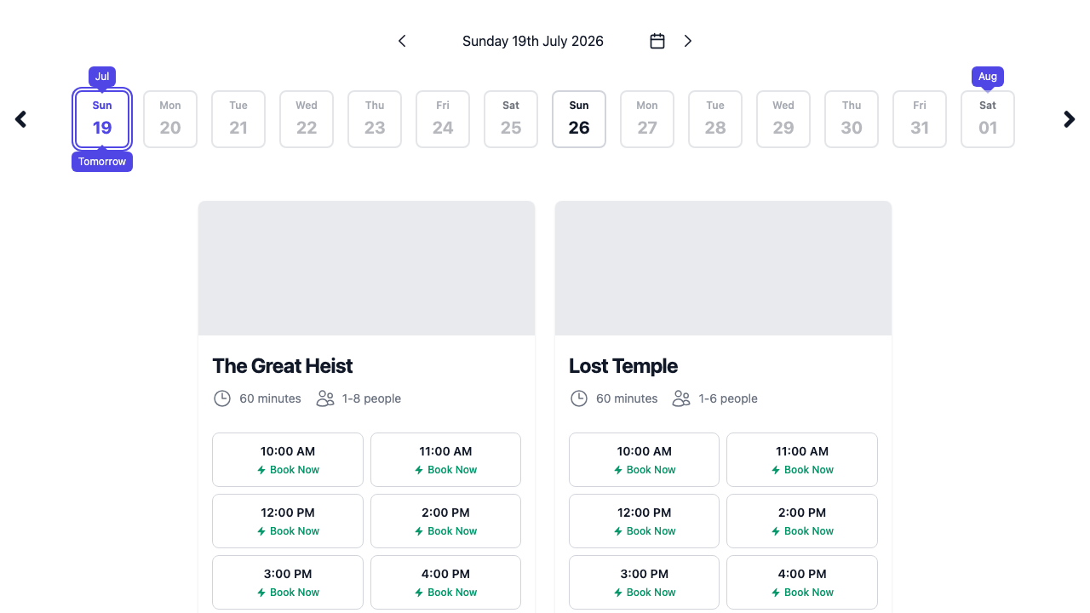Book The Great Heist at 3:00 PM
Screen dimensions: 1090x613
click(x=288, y=582)
